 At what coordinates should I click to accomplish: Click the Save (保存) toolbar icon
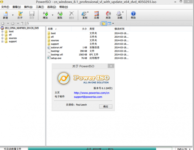click(x=32, y=15)
